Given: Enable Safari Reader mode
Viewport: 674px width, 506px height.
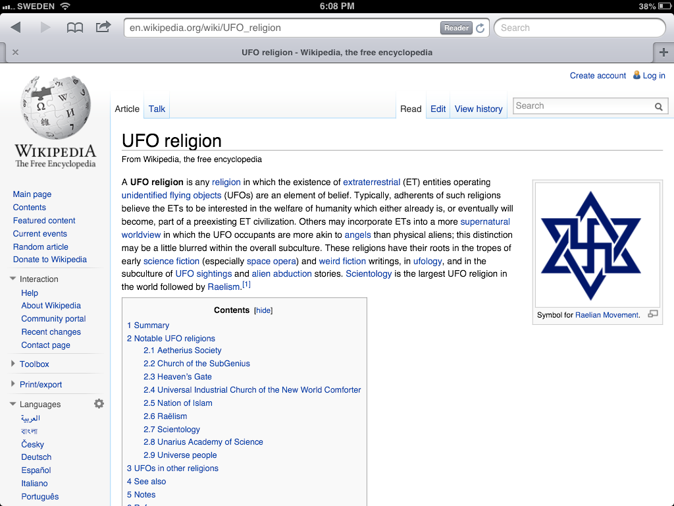Looking at the screenshot, I should (456, 28).
